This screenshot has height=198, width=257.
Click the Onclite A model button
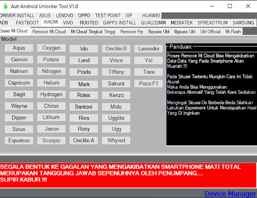pyautogui.click(x=84, y=140)
